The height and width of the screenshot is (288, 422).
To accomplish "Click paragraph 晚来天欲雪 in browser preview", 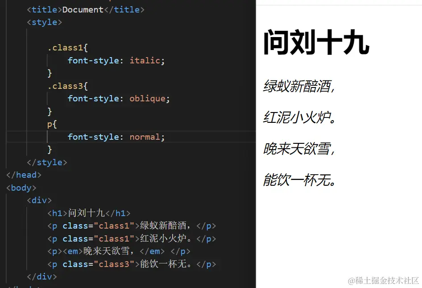I will 299,149.
